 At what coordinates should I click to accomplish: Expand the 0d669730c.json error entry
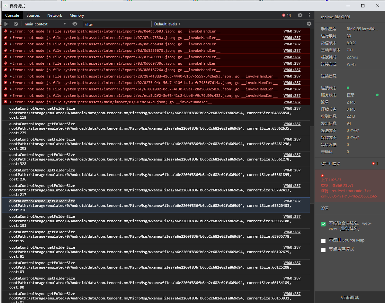[11, 63]
